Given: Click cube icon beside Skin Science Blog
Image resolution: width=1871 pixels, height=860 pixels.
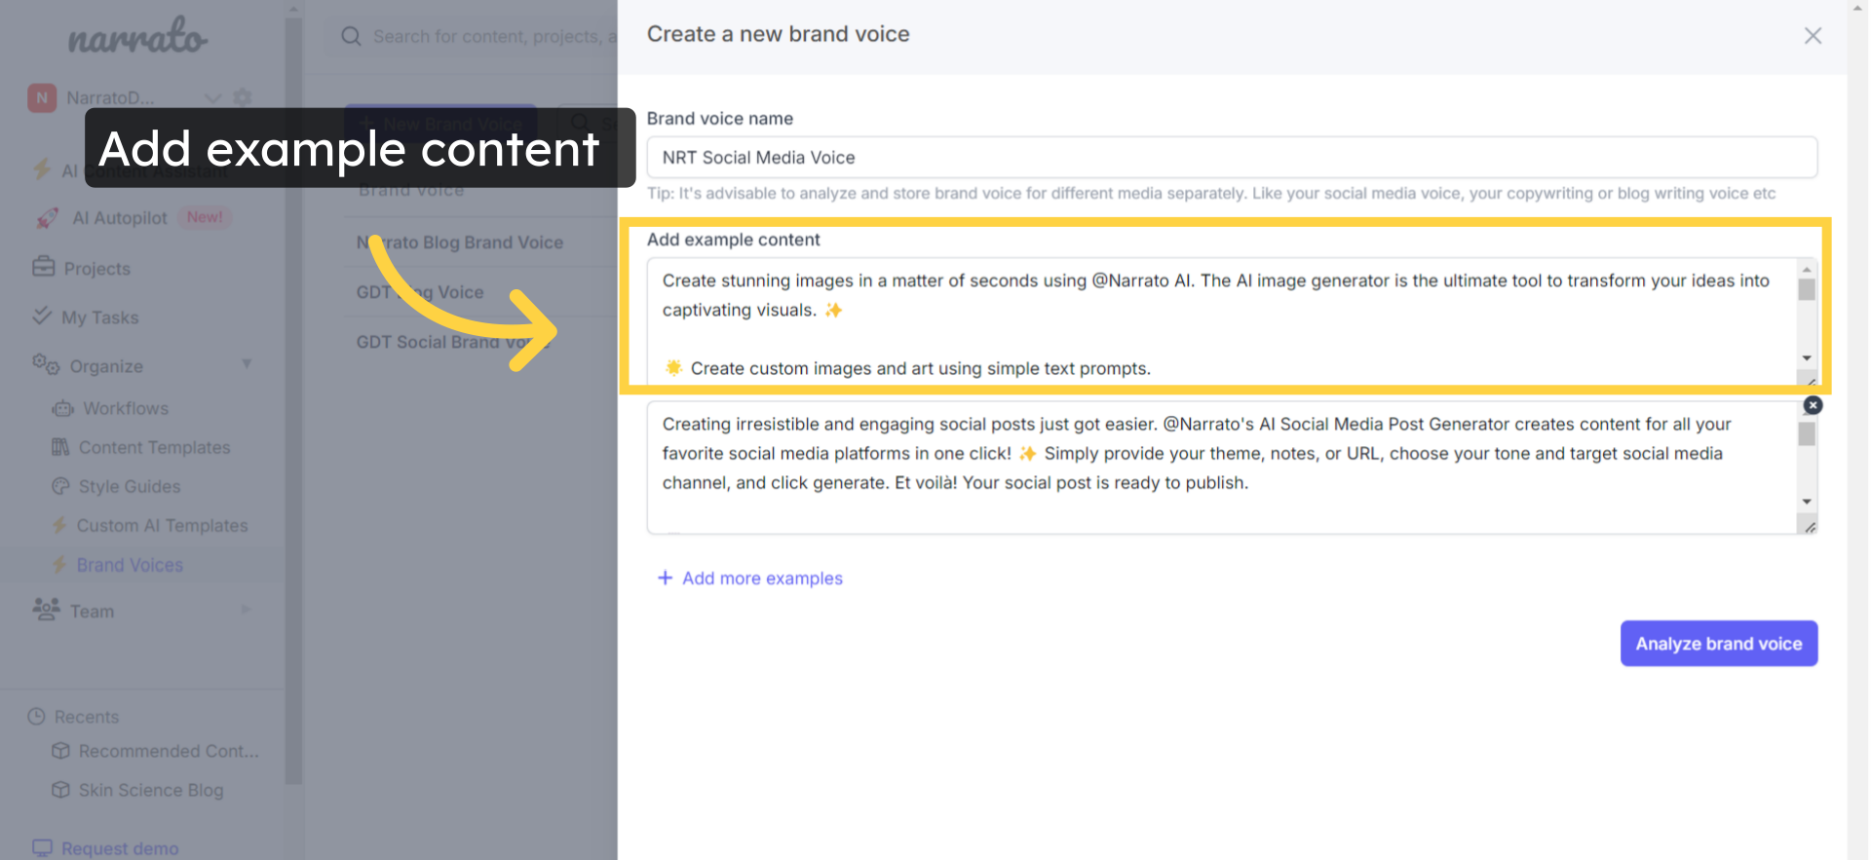Looking at the screenshot, I should pyautogui.click(x=60, y=789).
